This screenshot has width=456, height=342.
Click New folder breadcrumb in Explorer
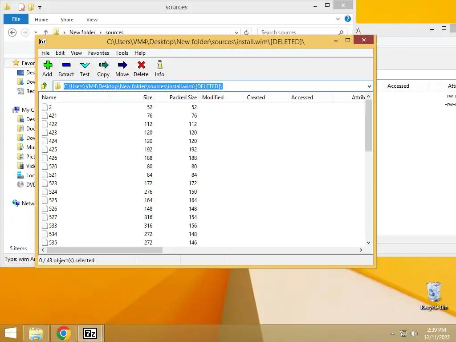[x=82, y=32]
